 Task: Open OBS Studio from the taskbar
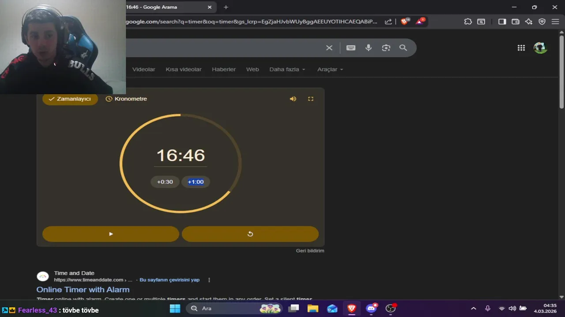(x=391, y=308)
